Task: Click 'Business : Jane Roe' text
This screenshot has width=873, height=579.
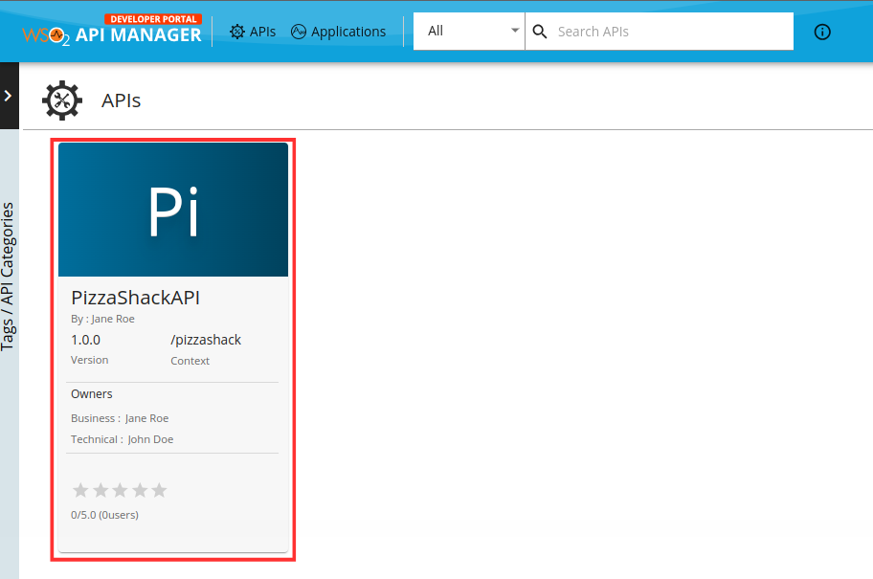Action: coord(120,418)
